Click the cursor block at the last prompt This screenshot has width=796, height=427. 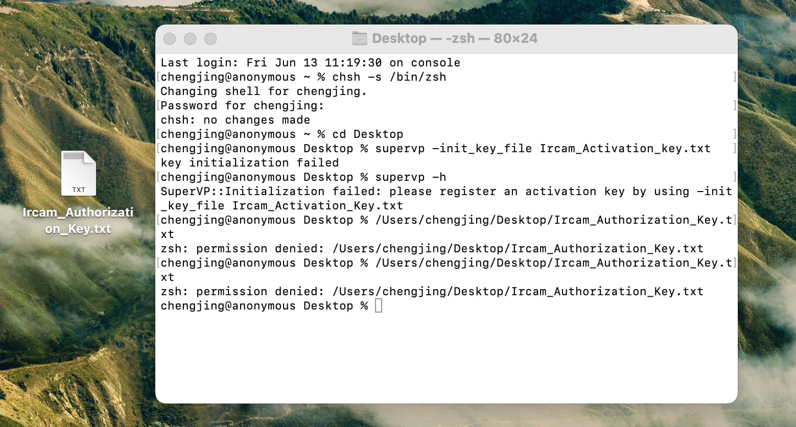[x=379, y=306]
